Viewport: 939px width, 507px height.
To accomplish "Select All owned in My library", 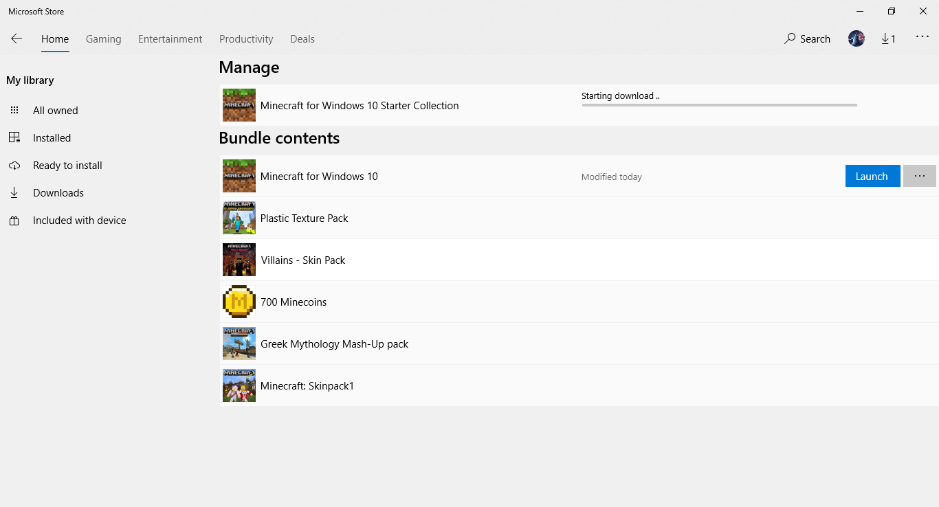I will click(x=56, y=111).
